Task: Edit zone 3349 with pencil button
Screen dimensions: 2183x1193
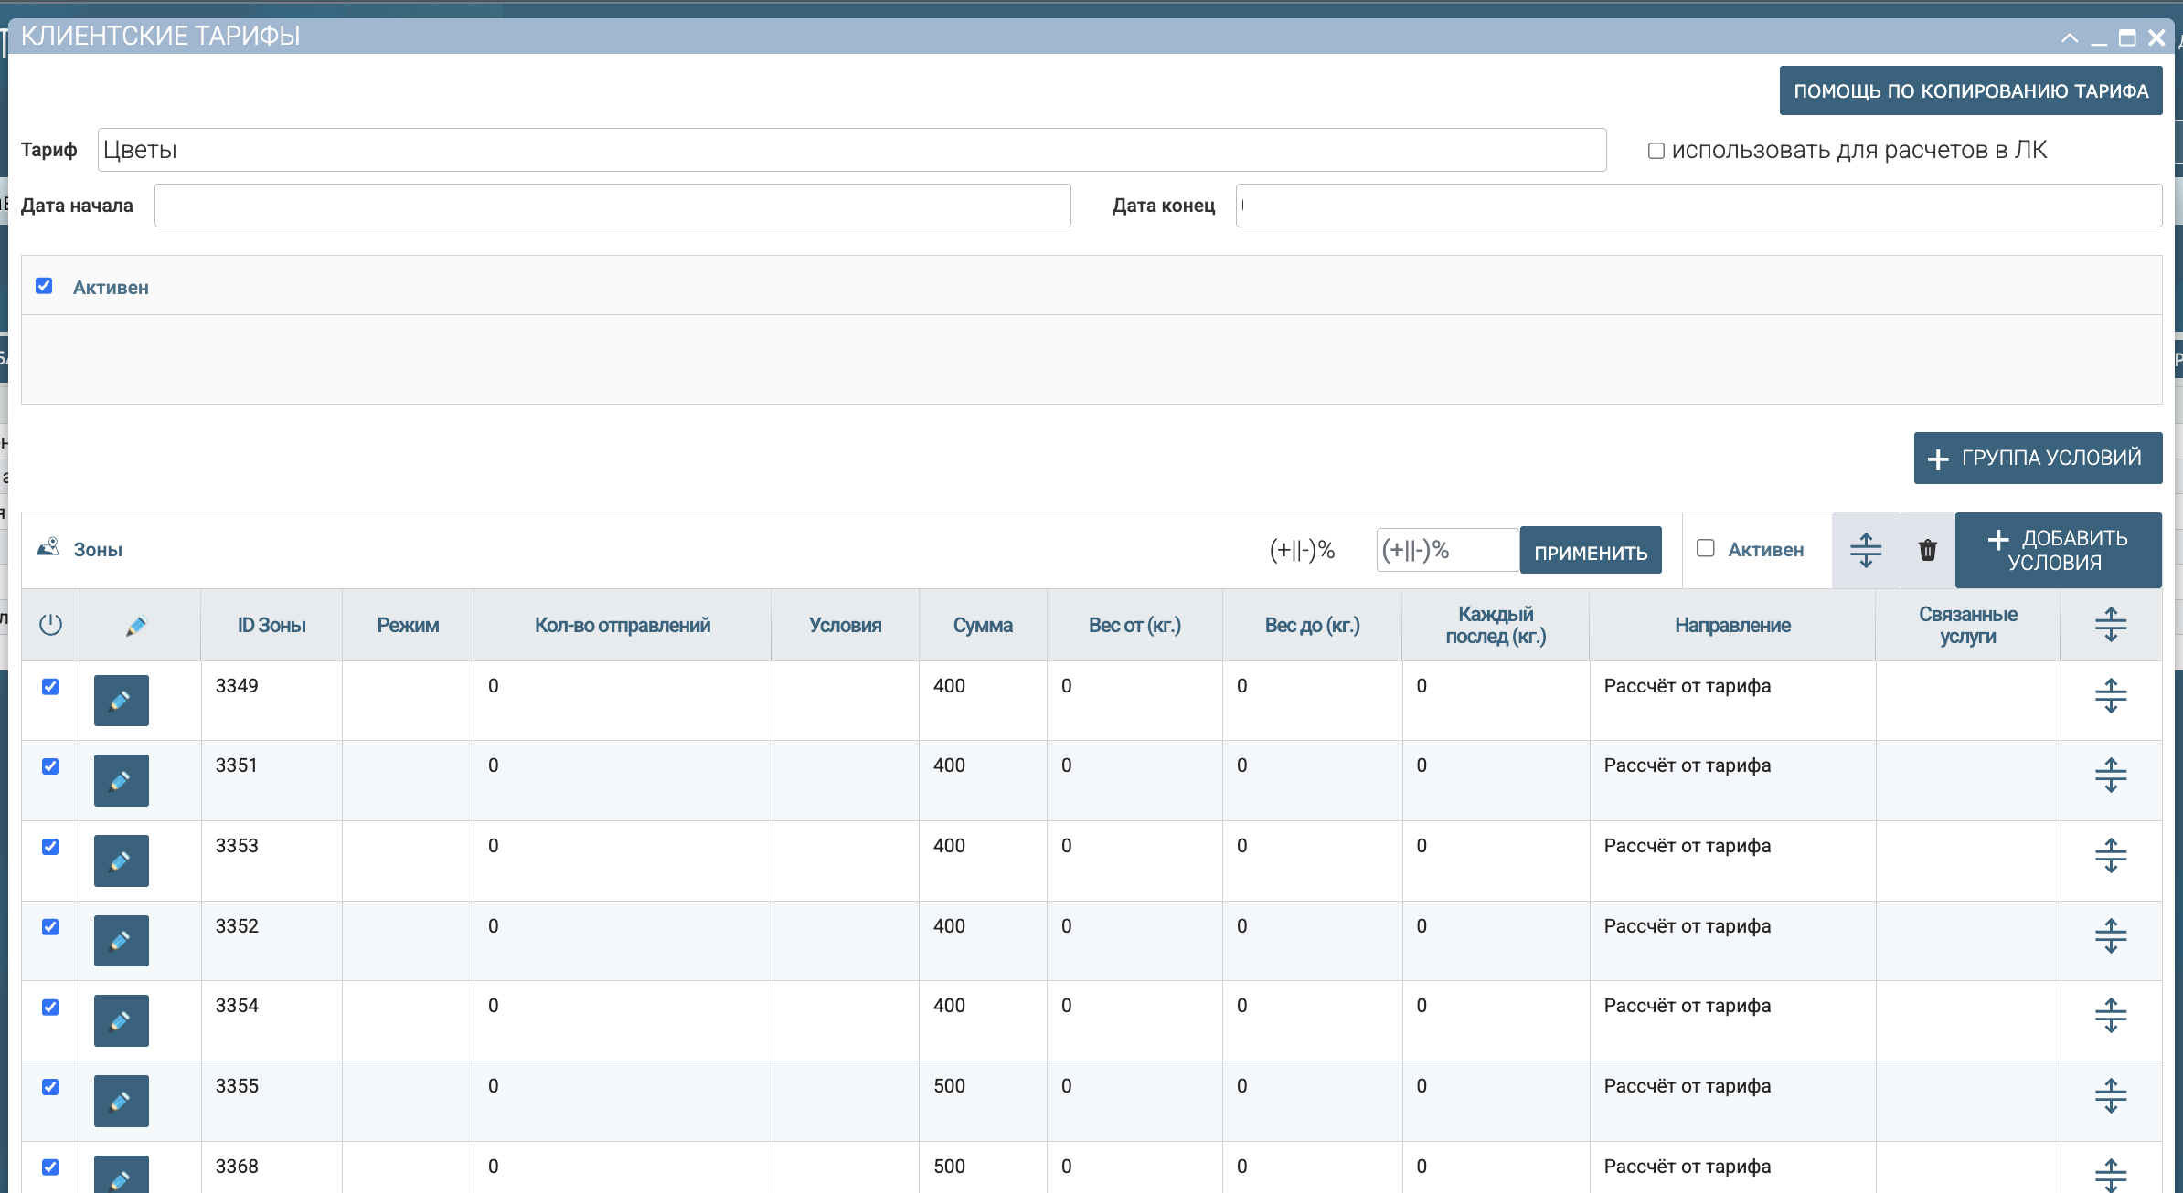Action: (x=121, y=701)
